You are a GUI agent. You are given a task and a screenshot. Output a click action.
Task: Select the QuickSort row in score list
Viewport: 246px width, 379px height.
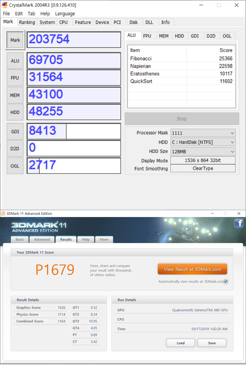pos(181,81)
